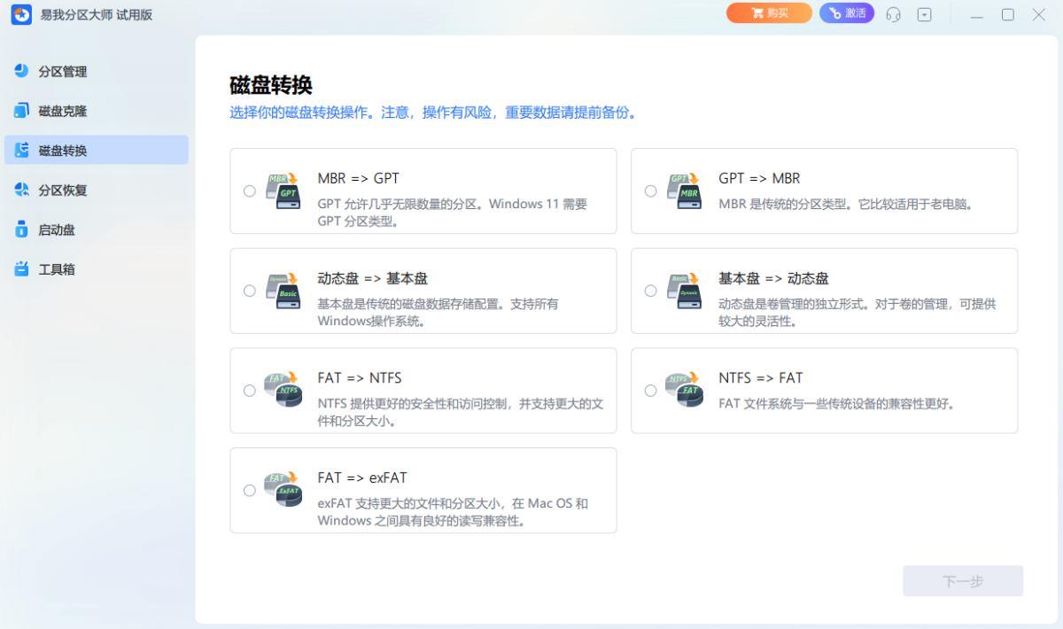Click the 启动盘 USB icon
Screen dimensions: 1063x629
[22, 229]
